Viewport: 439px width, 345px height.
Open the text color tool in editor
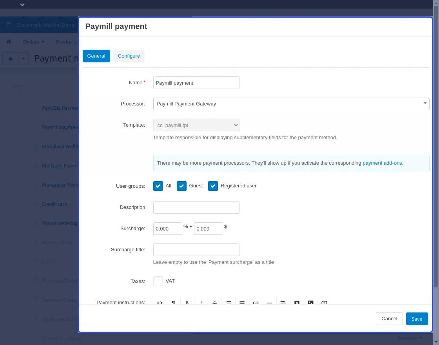coord(297,302)
